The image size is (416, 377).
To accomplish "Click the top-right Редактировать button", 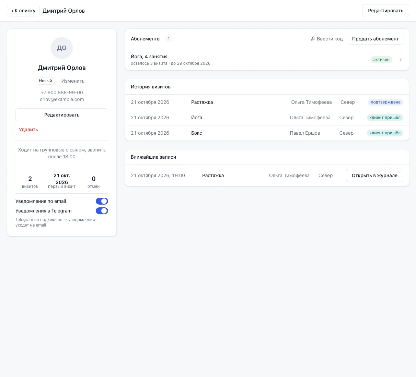I will (385, 11).
